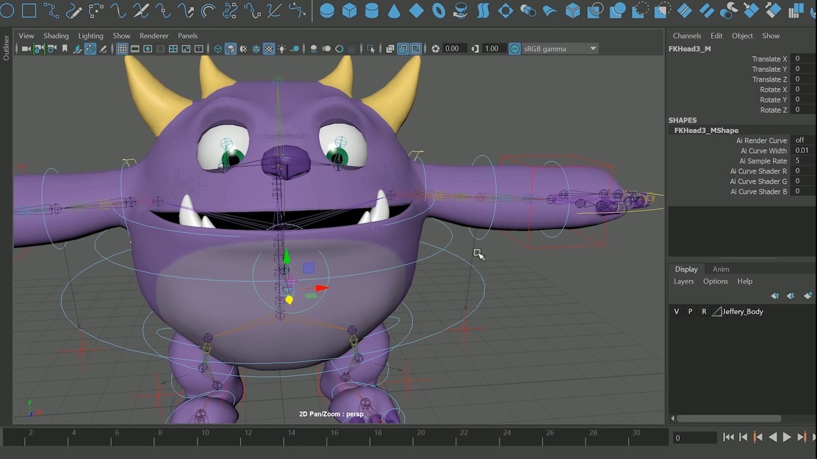
Task: Open the Panels menu
Action: pyautogui.click(x=188, y=36)
